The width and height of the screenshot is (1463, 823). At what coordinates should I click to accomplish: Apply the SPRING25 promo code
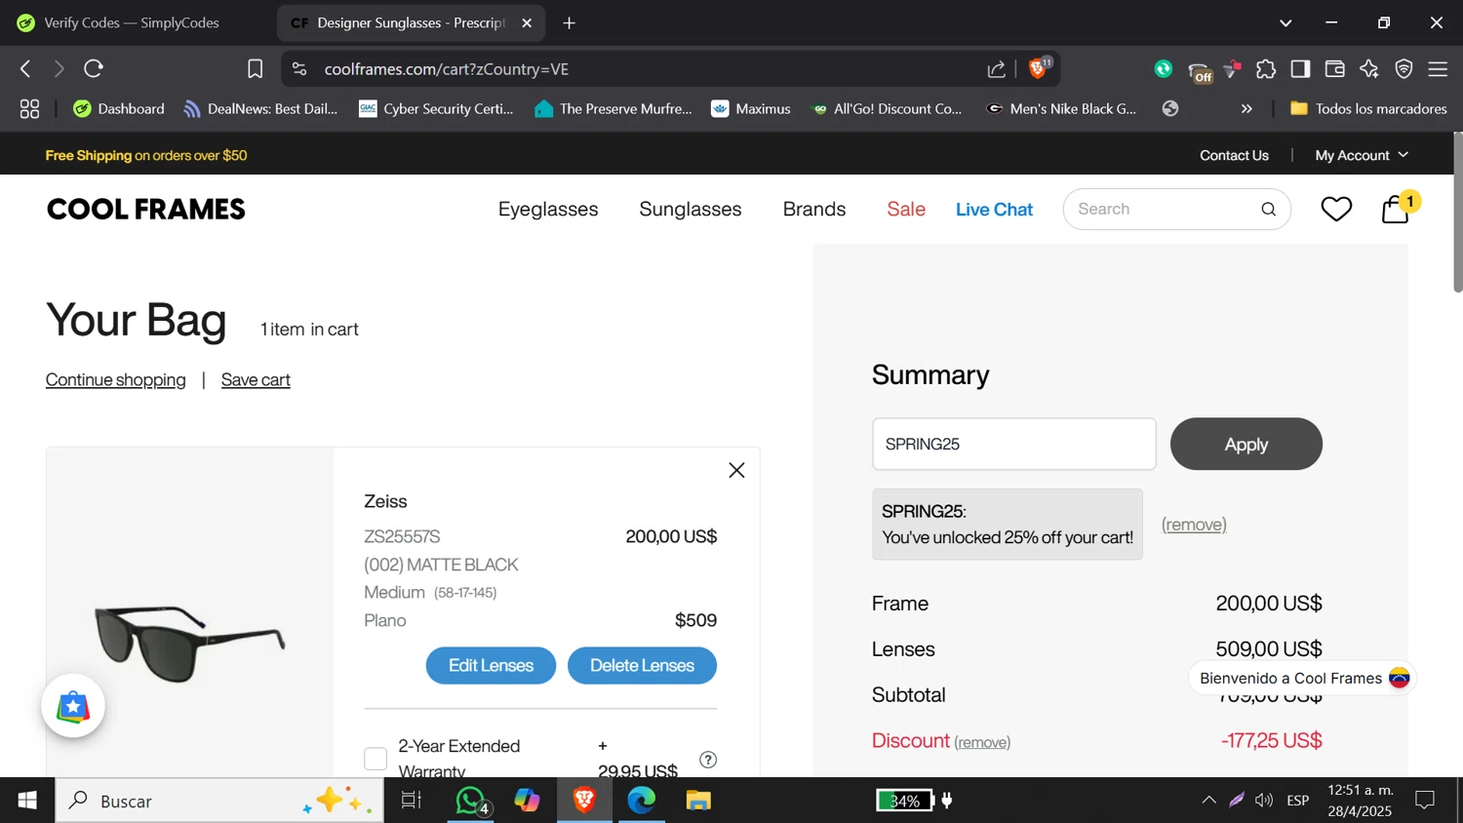coord(1246,444)
